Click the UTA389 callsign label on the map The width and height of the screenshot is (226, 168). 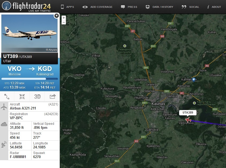pos(188,112)
